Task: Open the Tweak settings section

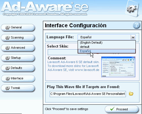Action: tap(18, 88)
